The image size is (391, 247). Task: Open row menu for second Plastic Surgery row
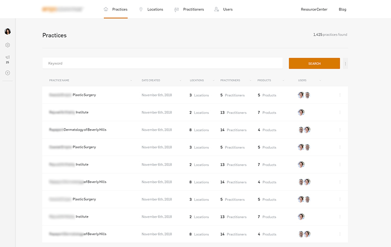[340, 147]
